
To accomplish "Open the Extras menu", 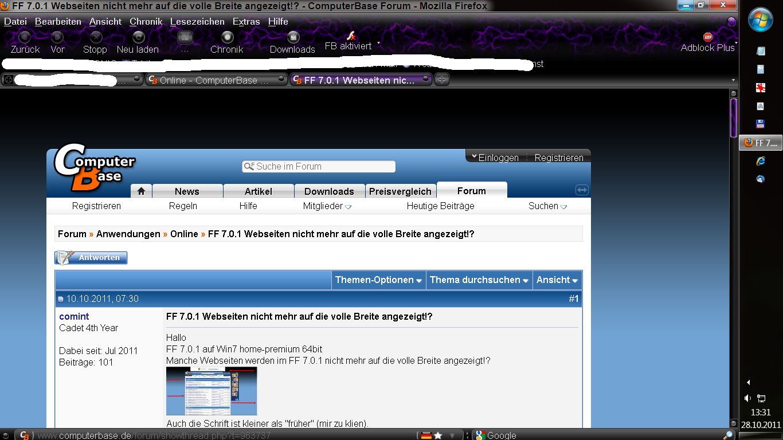I will click(x=246, y=21).
